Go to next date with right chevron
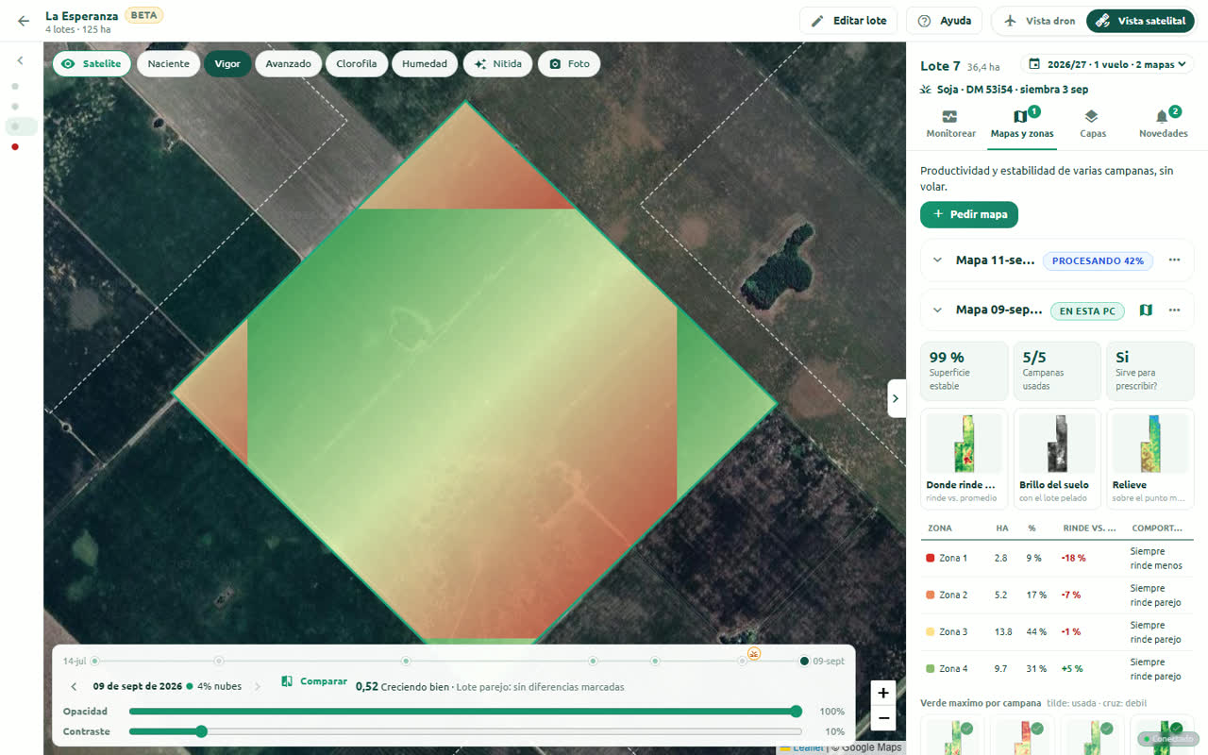The height and width of the screenshot is (755, 1208). coord(258,686)
